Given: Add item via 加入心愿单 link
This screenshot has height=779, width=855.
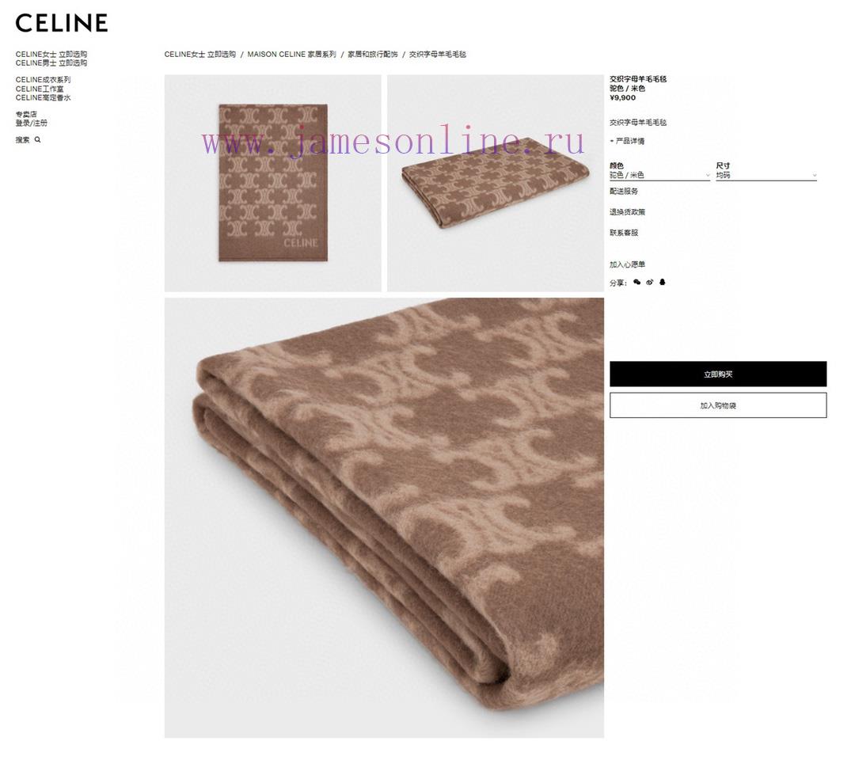Looking at the screenshot, I should tap(627, 264).
